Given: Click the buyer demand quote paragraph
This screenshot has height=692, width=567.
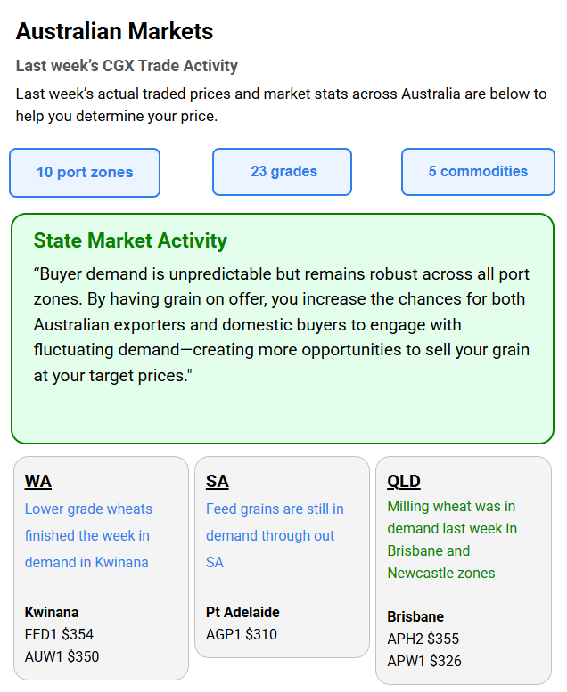Looking at the screenshot, I should (x=282, y=324).
